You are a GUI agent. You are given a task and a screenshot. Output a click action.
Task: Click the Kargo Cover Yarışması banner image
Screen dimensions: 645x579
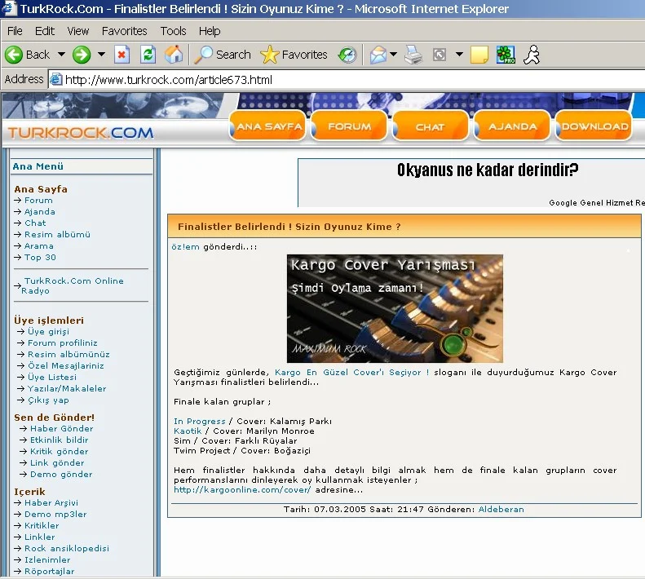click(x=395, y=308)
